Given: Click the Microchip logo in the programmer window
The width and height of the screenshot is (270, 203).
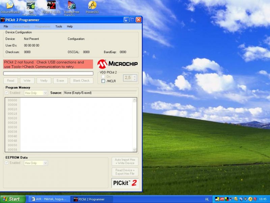Looking at the screenshot, I should (x=117, y=64).
